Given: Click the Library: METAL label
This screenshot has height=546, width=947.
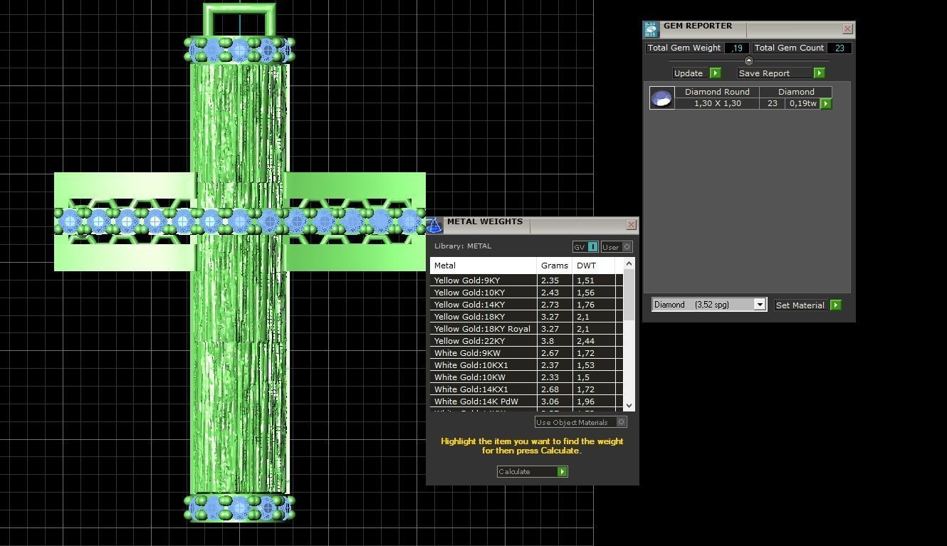Looking at the screenshot, I should point(463,246).
